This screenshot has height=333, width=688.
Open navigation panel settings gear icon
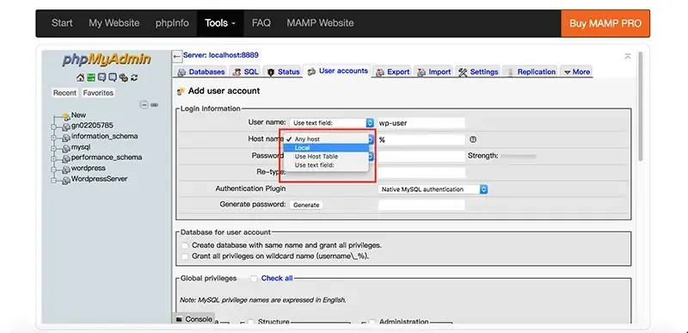click(124, 77)
